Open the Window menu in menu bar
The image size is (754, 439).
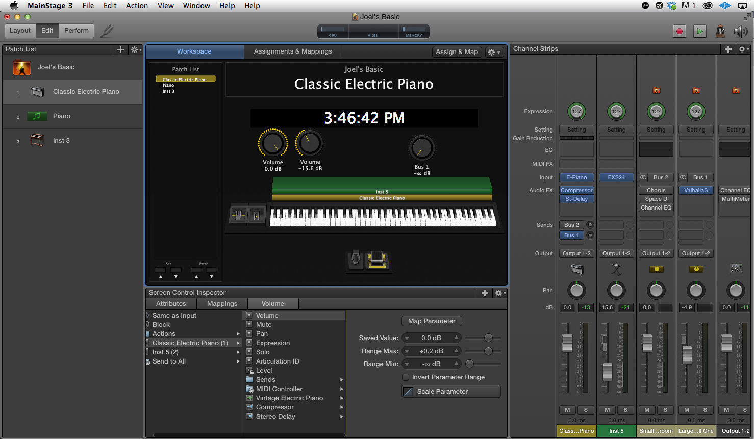[196, 6]
